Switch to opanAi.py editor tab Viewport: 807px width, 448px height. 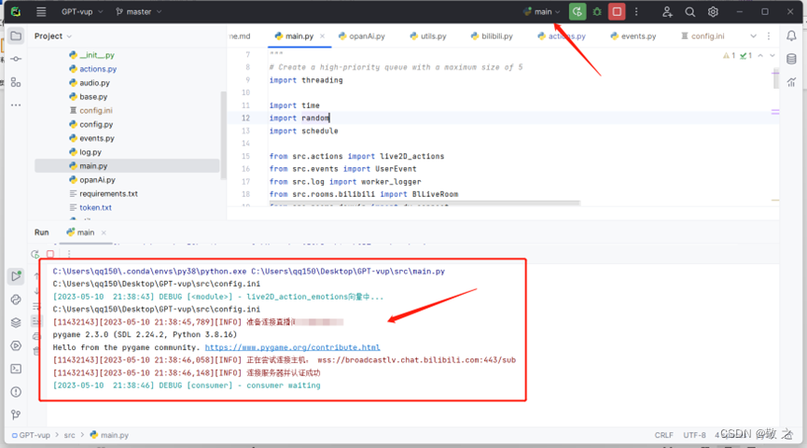point(362,36)
